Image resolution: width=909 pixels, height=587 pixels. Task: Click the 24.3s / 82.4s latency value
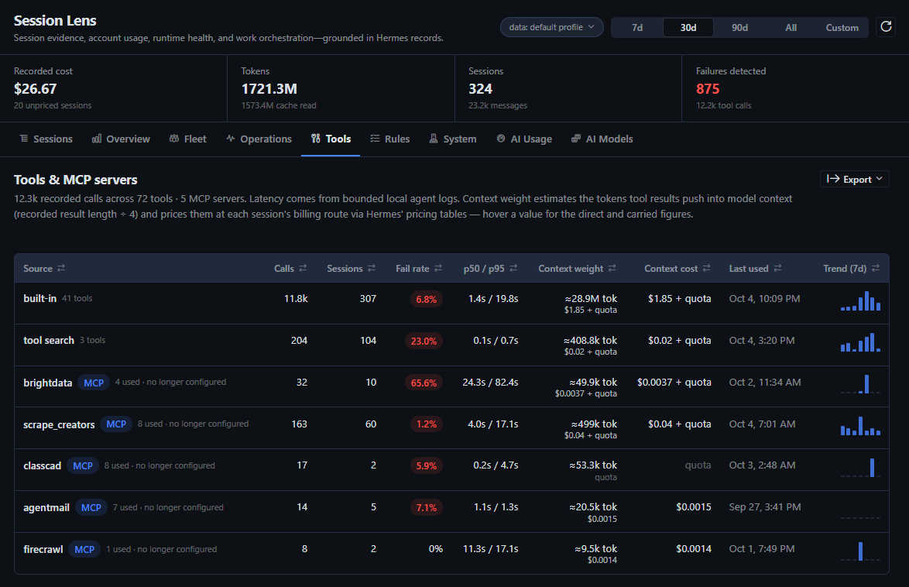coord(490,383)
